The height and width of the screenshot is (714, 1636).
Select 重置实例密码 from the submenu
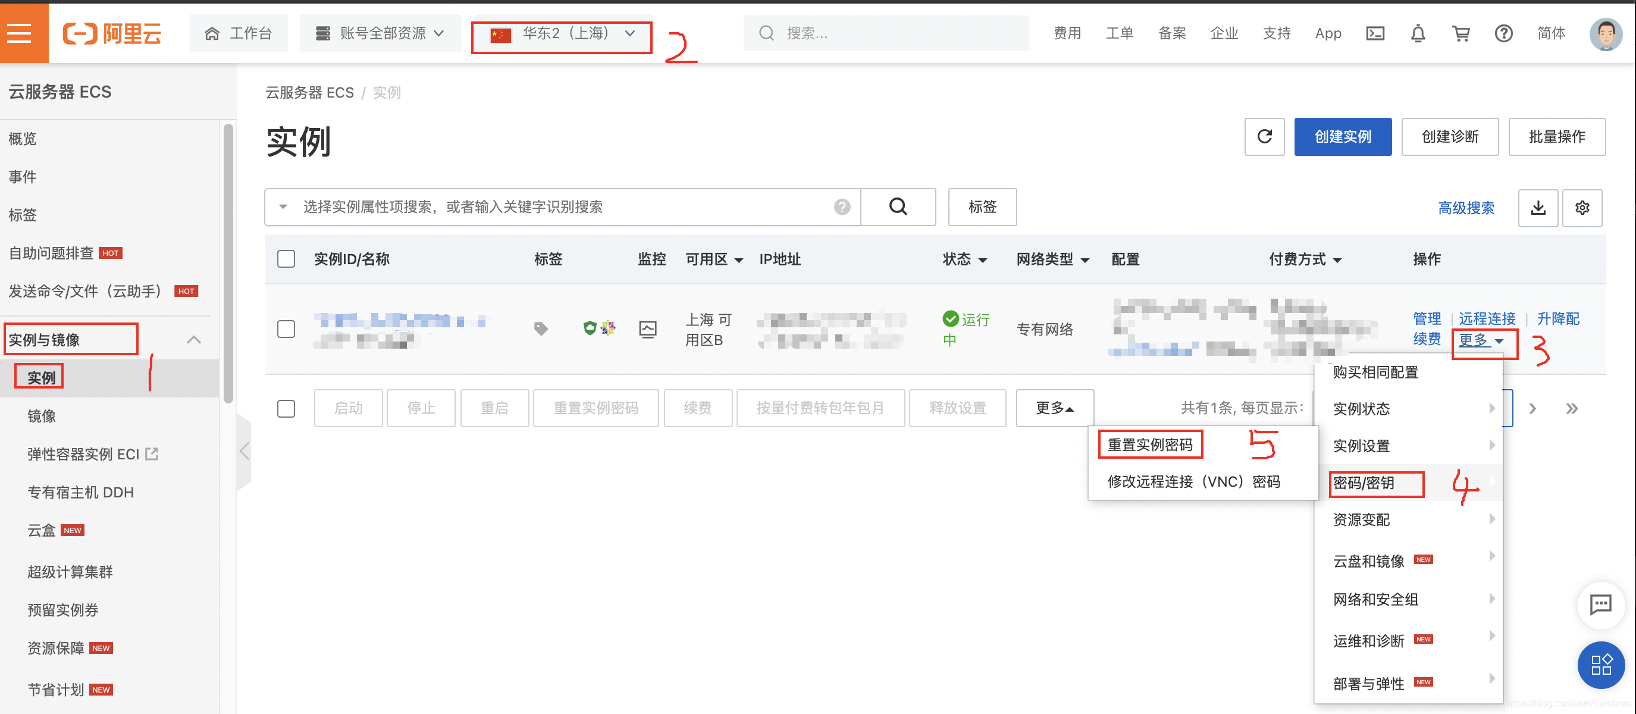click(x=1149, y=445)
